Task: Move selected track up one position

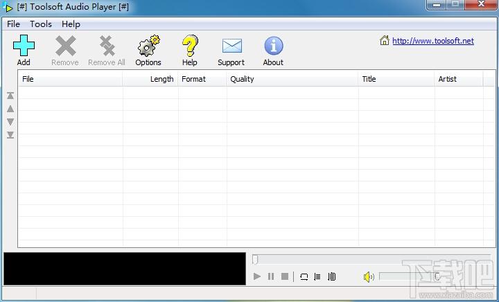Action: 10,109
